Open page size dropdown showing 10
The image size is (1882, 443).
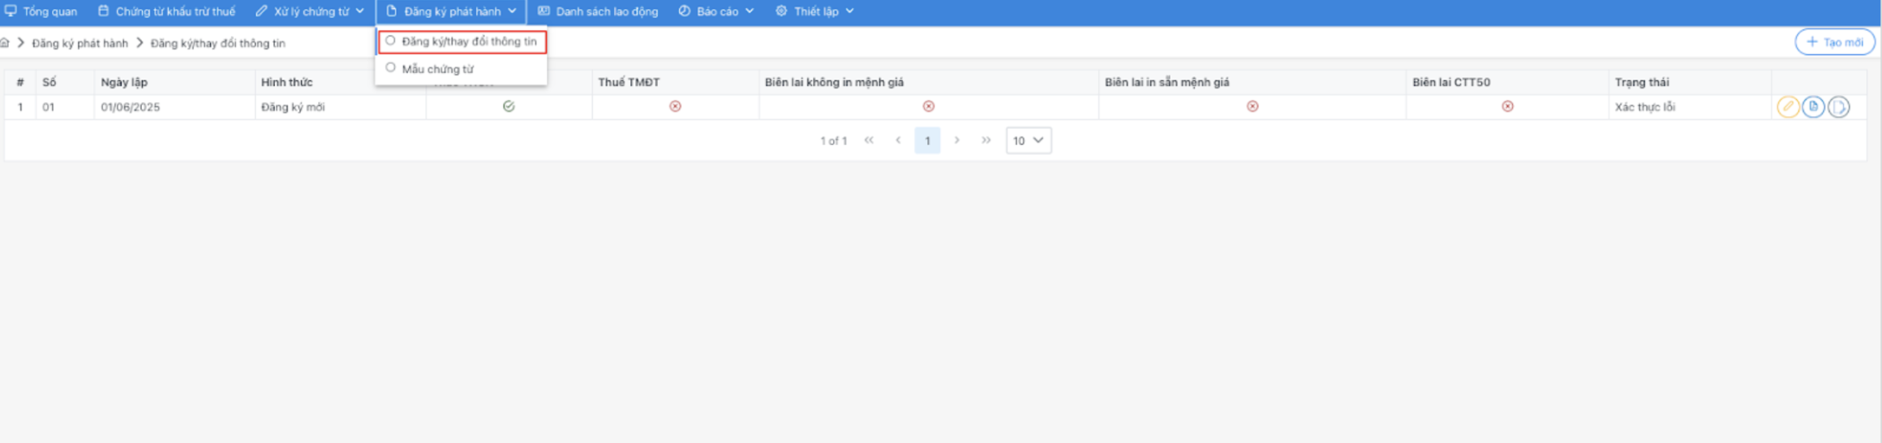(1028, 140)
